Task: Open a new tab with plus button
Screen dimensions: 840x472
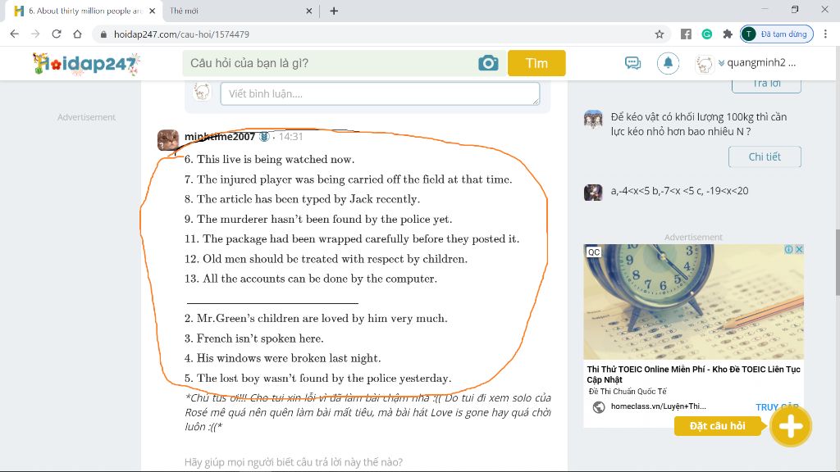Action: 334,11
